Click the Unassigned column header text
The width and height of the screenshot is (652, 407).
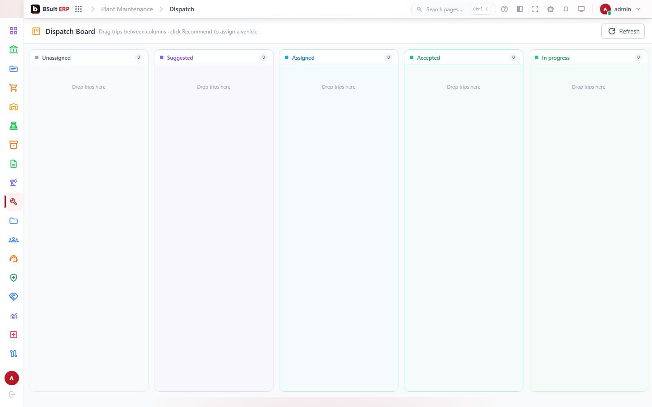click(56, 58)
